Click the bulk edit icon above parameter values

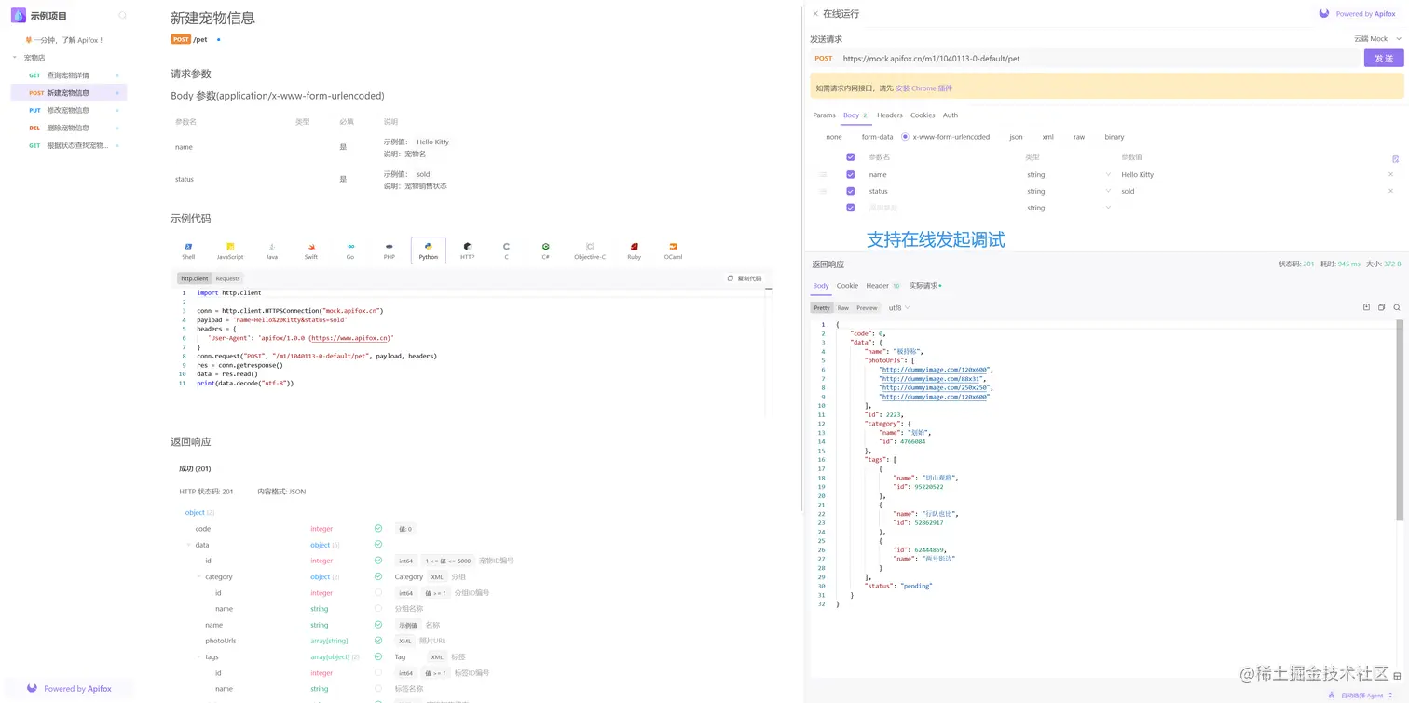(1395, 159)
